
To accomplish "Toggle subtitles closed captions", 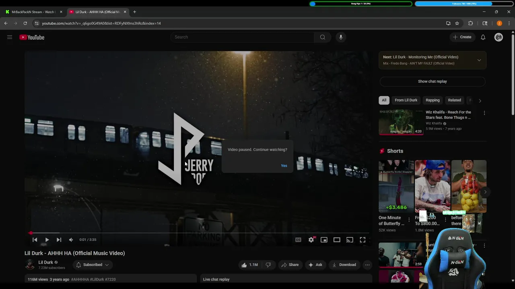I will click(x=298, y=240).
